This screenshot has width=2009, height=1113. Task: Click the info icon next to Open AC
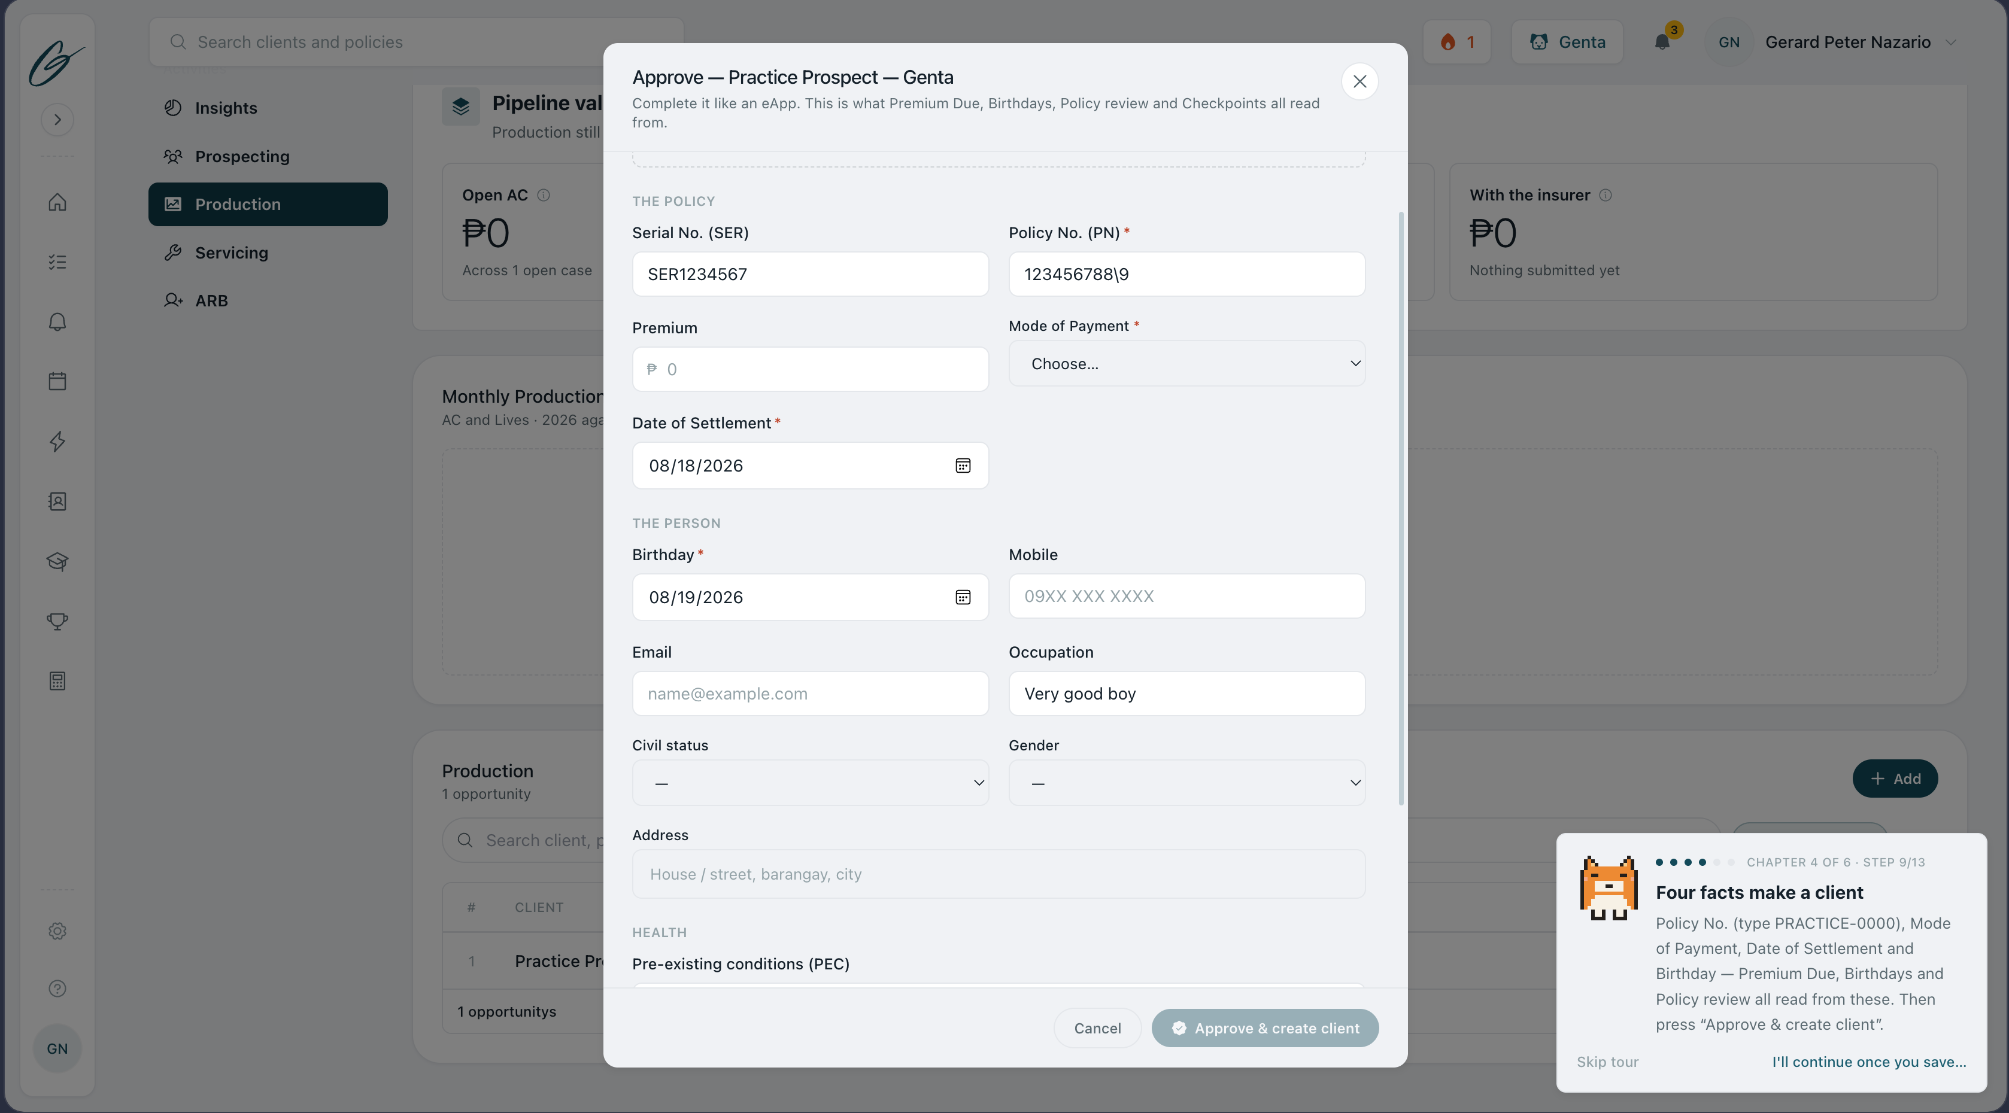pyautogui.click(x=544, y=196)
